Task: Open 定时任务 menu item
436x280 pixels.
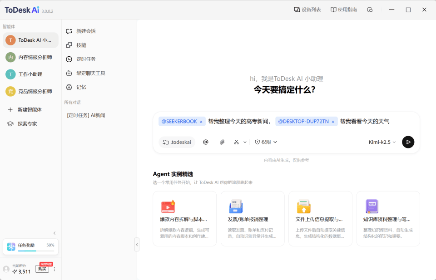Action: tap(86, 59)
